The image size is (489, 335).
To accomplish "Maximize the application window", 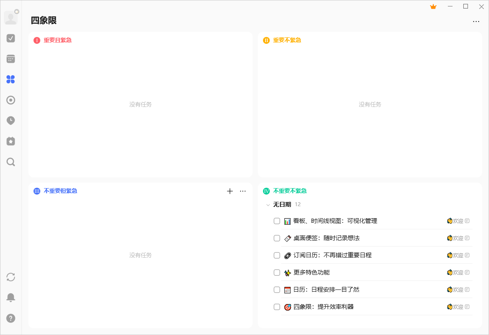I will 465,6.
